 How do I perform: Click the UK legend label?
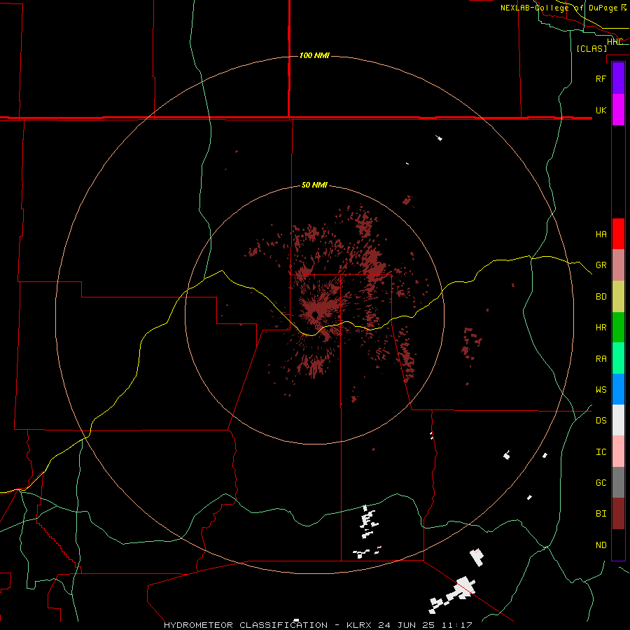click(601, 110)
